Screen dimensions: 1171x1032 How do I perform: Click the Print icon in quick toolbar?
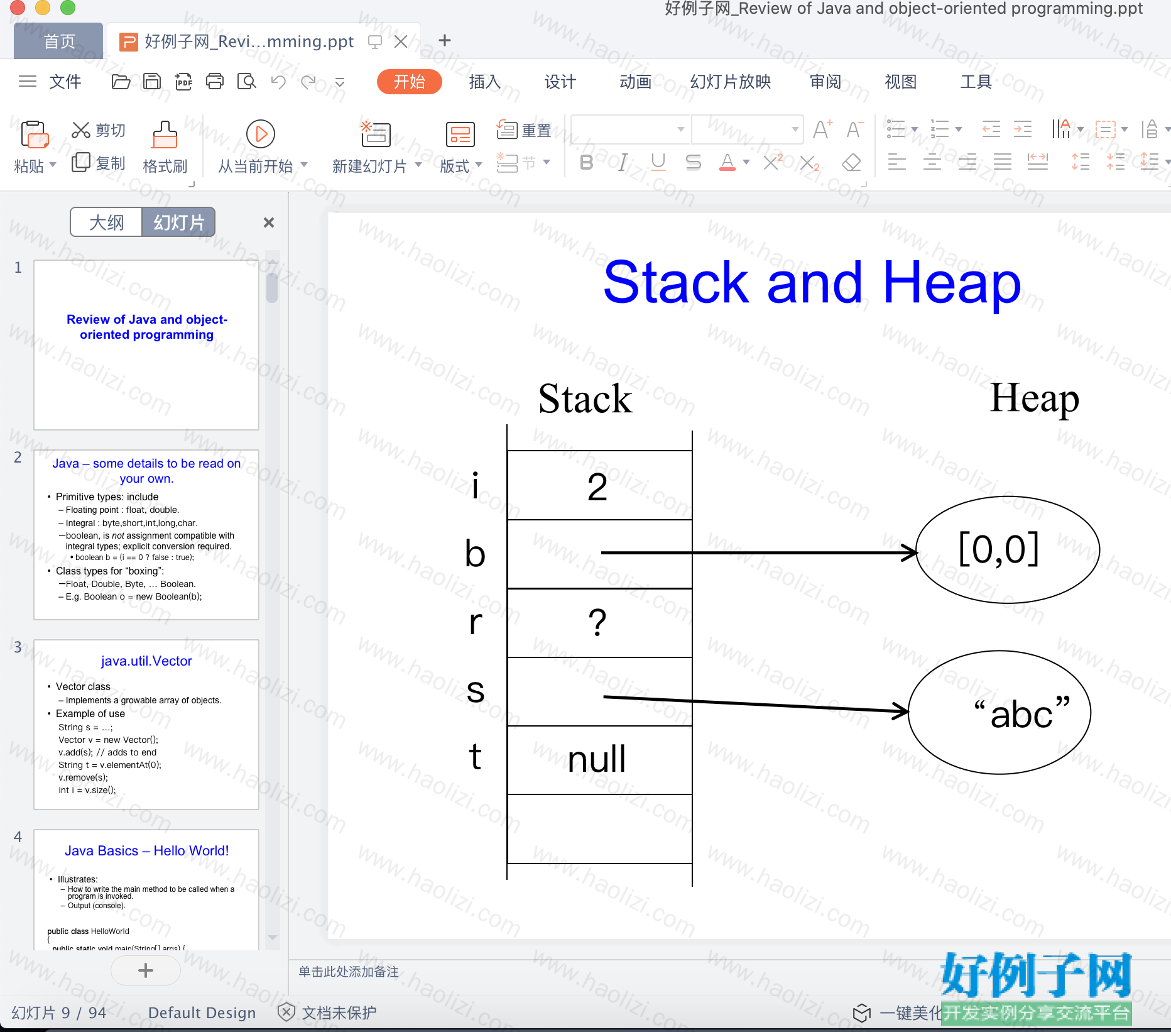tap(215, 82)
